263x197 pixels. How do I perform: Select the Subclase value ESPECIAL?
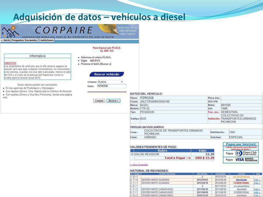tap(236, 137)
